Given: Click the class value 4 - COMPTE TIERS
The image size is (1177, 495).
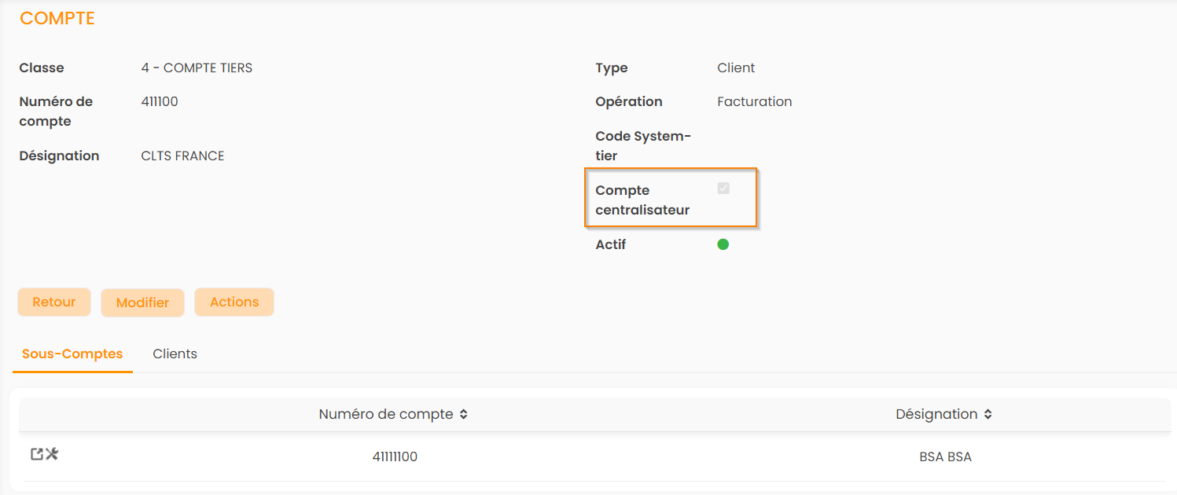Looking at the screenshot, I should [x=197, y=68].
